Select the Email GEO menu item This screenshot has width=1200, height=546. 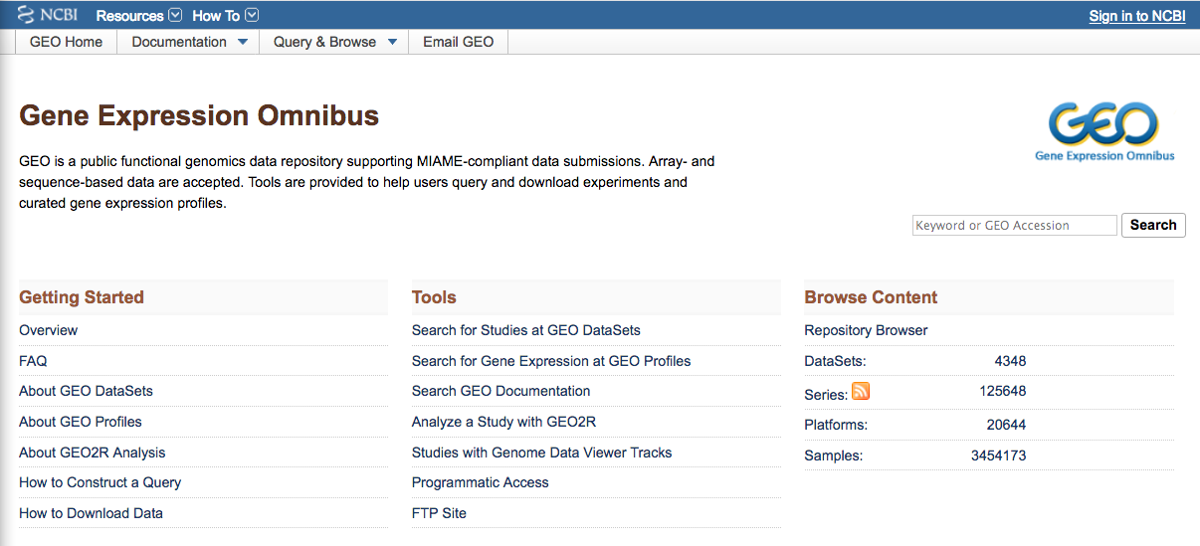(x=459, y=42)
